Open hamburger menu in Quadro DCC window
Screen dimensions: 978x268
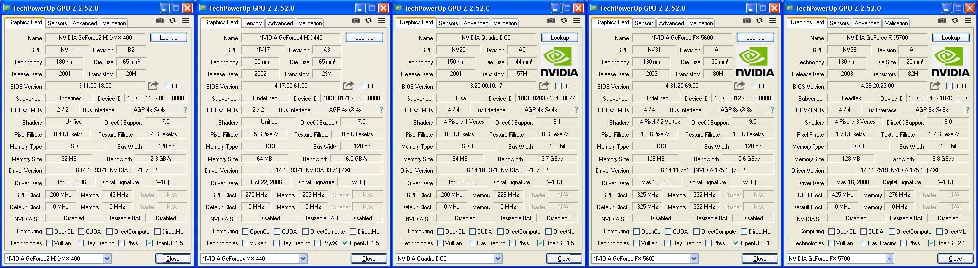tap(576, 21)
